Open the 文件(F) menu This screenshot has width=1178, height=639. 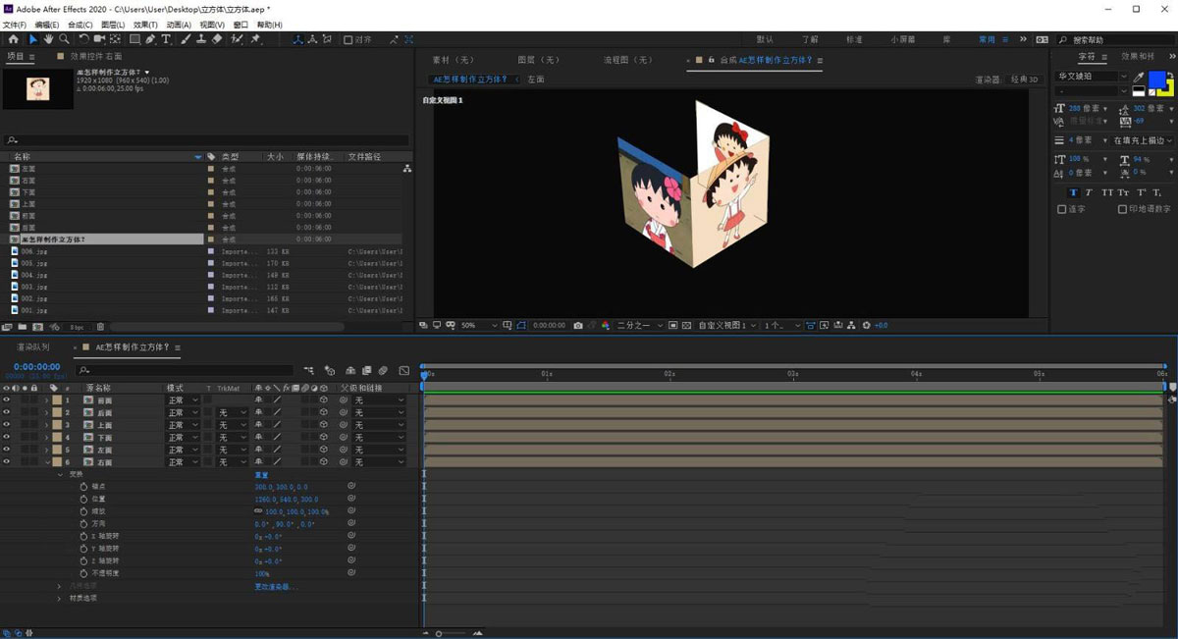click(15, 25)
